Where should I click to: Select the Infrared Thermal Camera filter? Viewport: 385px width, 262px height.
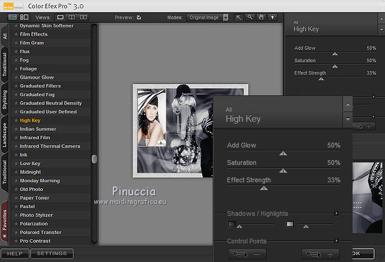(x=50, y=146)
